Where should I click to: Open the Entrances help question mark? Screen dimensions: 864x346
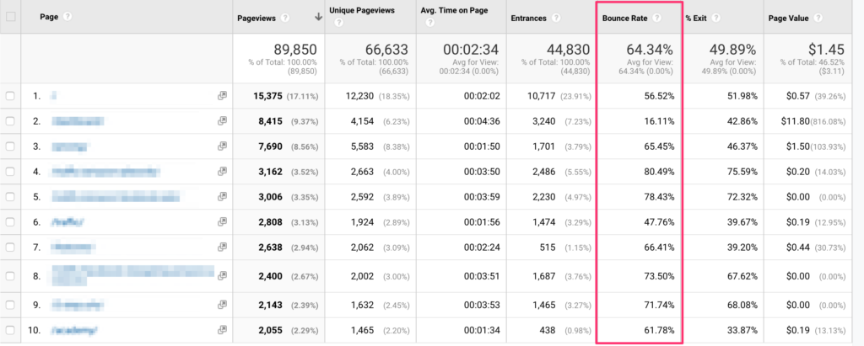[556, 19]
